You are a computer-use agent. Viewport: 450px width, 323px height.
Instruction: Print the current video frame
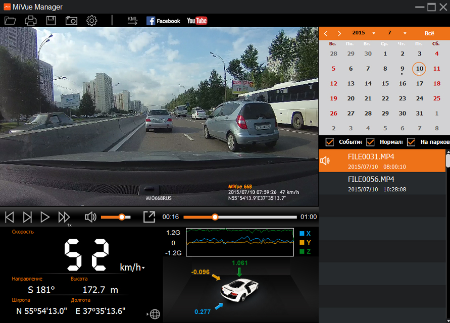point(30,20)
